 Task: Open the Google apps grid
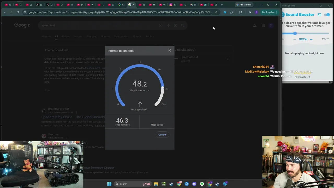[263, 25]
